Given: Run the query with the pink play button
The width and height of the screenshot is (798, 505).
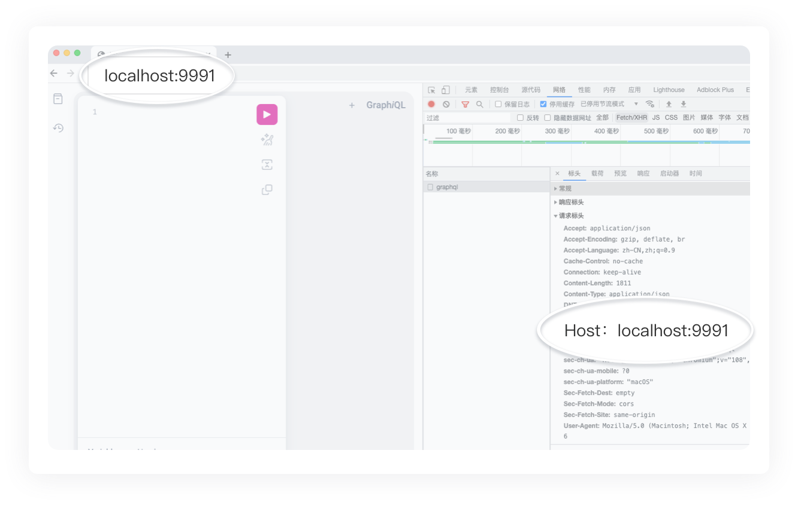Looking at the screenshot, I should [x=267, y=114].
